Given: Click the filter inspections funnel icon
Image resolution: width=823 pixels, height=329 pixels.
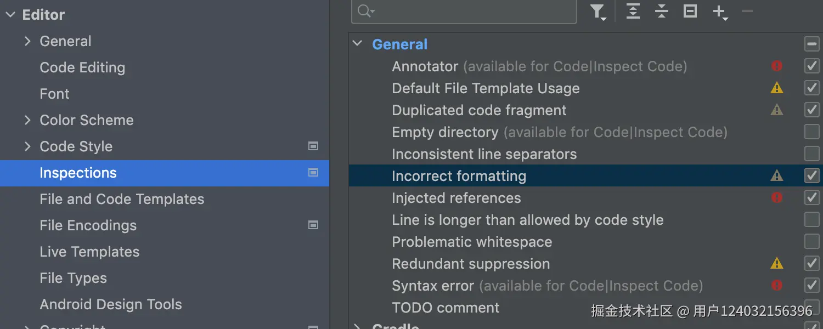Looking at the screenshot, I should [x=597, y=12].
